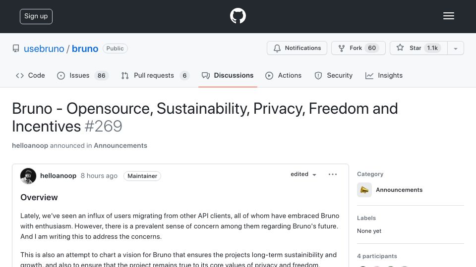This screenshot has height=267, width=476.
Task: Click the star icon in Star button
Action: click(x=400, y=47)
